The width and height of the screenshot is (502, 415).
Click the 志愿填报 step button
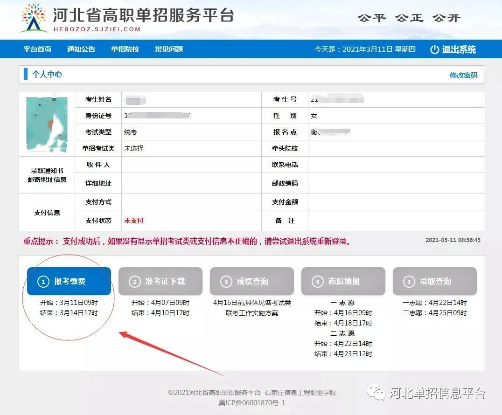tap(343, 281)
